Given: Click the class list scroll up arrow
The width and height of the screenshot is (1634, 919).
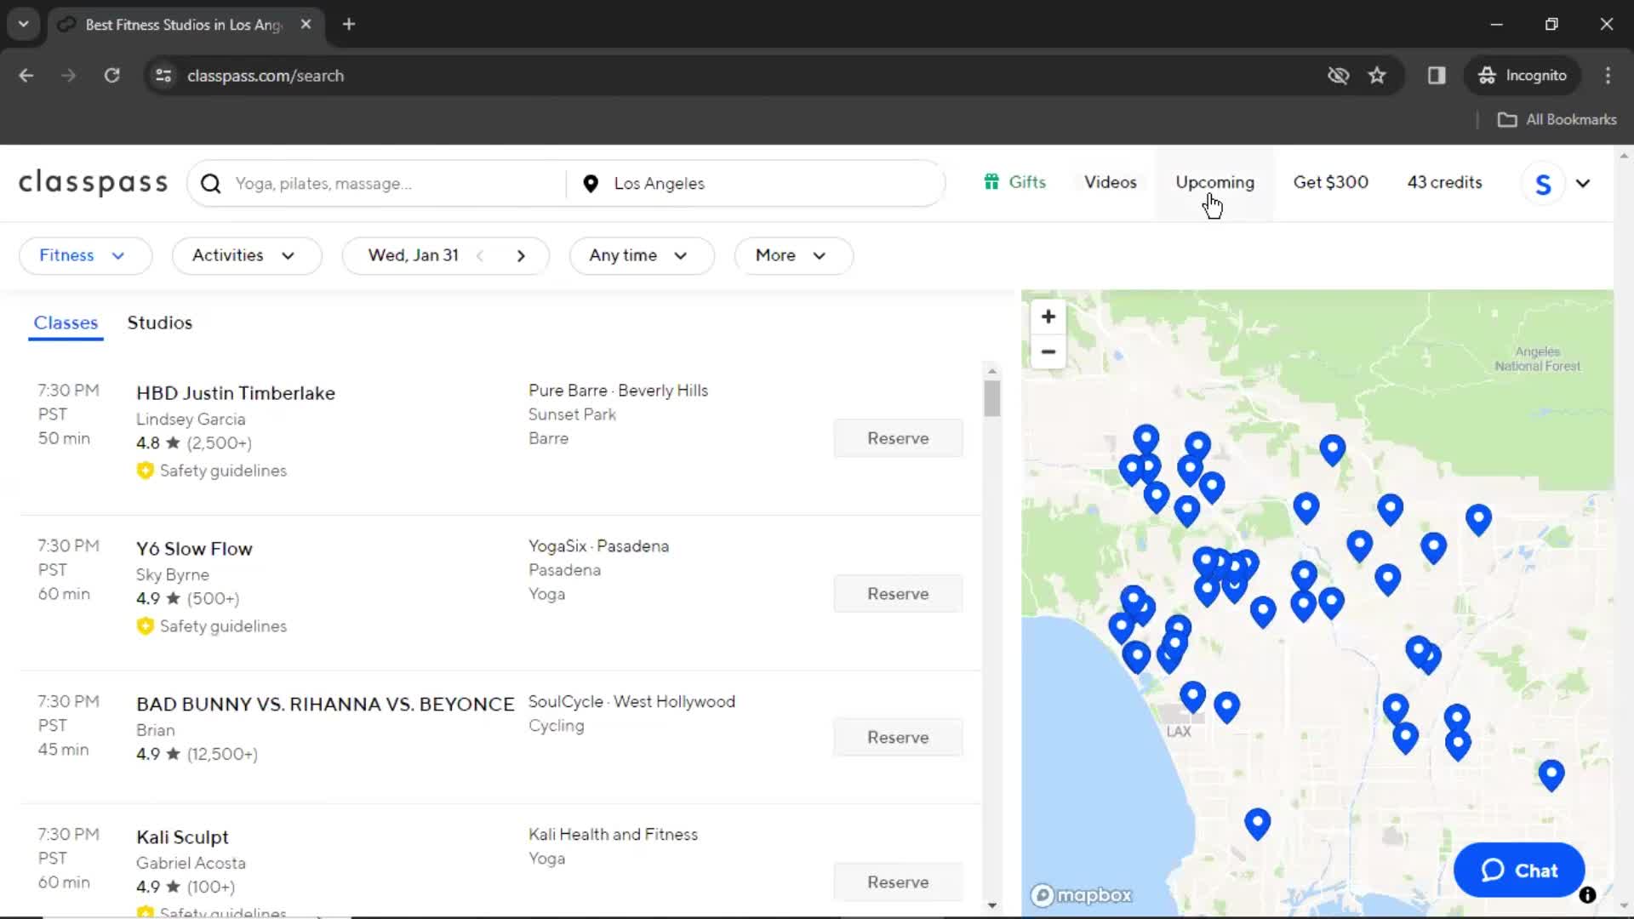Looking at the screenshot, I should [x=991, y=371].
